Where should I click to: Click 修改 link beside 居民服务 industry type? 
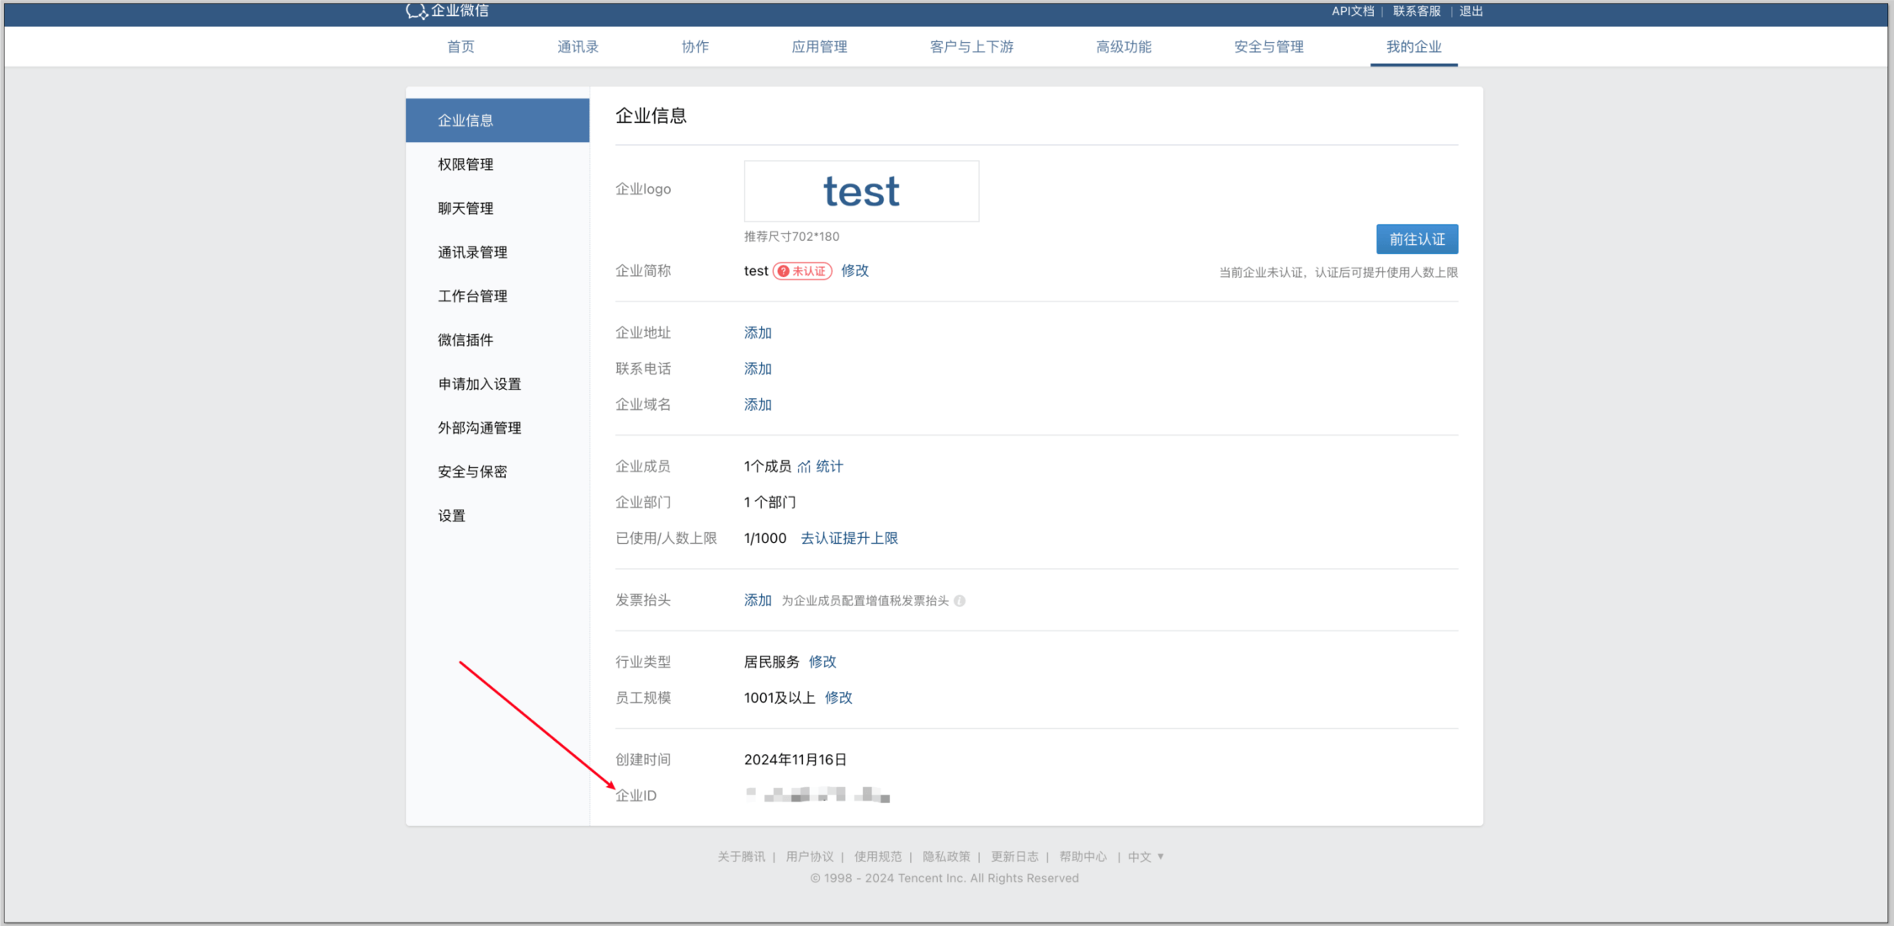click(x=822, y=662)
